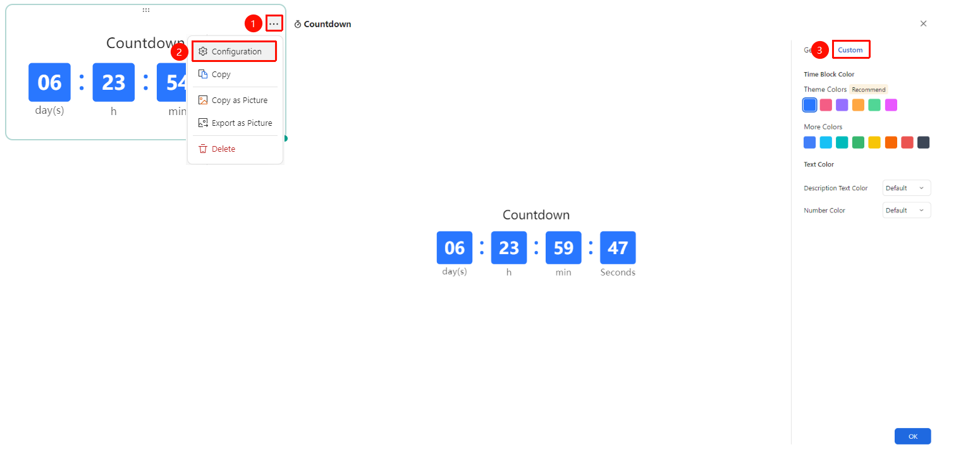Pick the teal swatch under More Colors

(x=842, y=142)
